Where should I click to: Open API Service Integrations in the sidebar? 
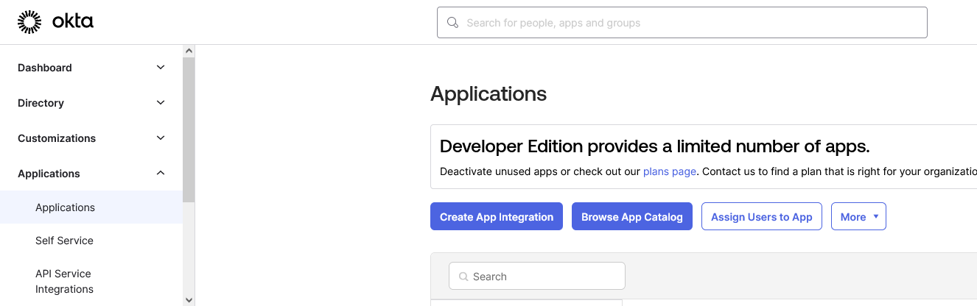(64, 281)
